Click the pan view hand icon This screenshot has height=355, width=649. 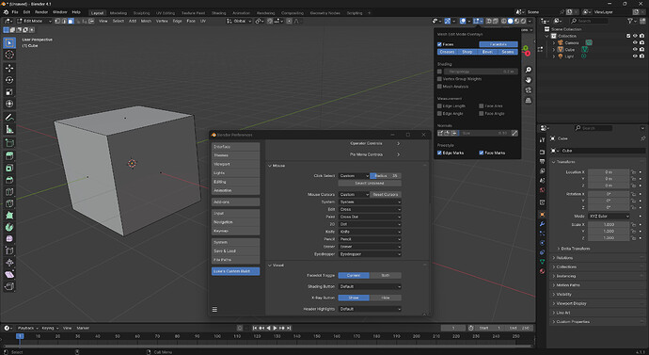529,80
